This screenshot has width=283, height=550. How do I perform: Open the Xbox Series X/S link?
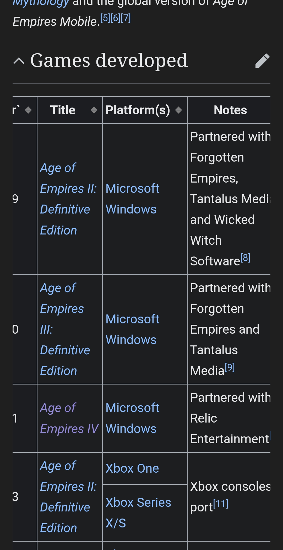tap(138, 513)
